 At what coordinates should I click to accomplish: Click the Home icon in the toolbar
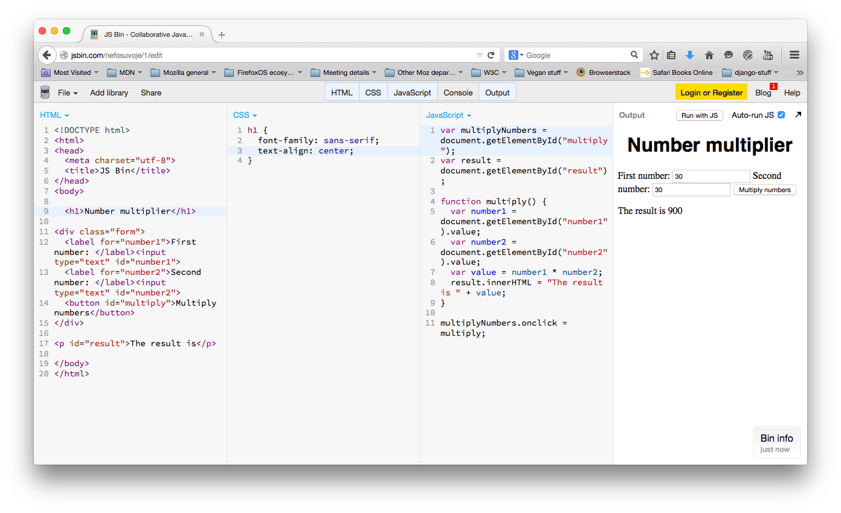coord(709,54)
